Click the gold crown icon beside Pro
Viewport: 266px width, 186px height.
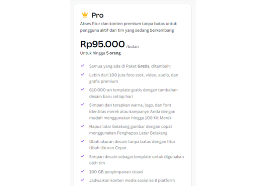coord(85,15)
